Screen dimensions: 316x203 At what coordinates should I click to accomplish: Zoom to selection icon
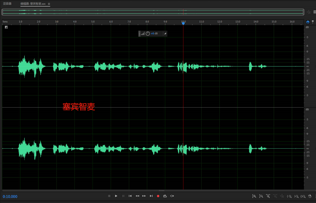click(303, 196)
